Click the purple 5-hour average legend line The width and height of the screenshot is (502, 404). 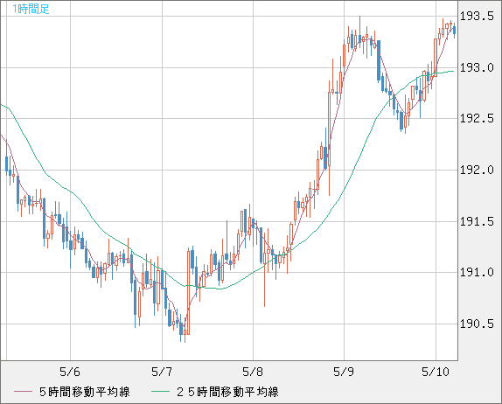(x=23, y=392)
